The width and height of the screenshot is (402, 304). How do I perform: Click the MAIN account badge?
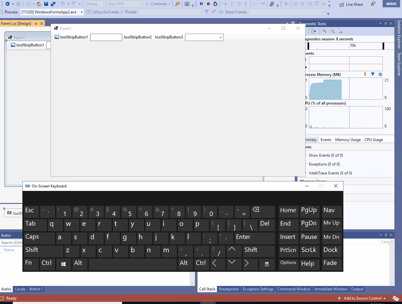[x=391, y=4]
